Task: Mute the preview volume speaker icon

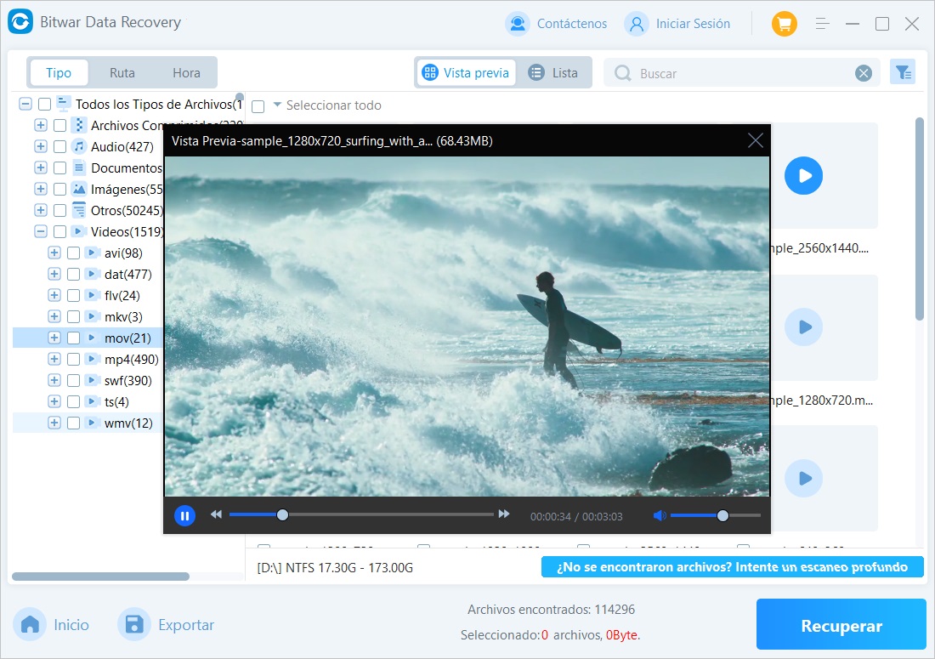Action: pyautogui.click(x=659, y=515)
